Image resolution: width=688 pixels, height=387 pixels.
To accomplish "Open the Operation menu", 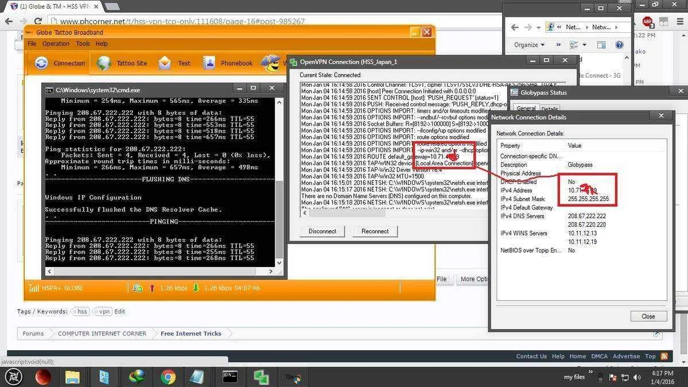I will 56,44.
